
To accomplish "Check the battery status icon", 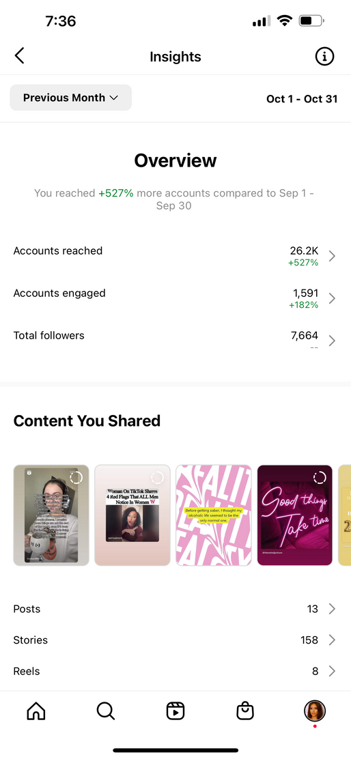I will [x=312, y=20].
